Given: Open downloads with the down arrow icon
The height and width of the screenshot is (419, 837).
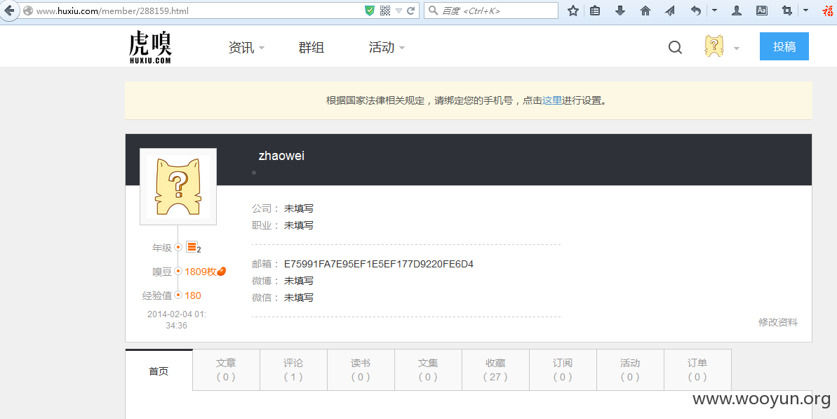Looking at the screenshot, I should (620, 11).
